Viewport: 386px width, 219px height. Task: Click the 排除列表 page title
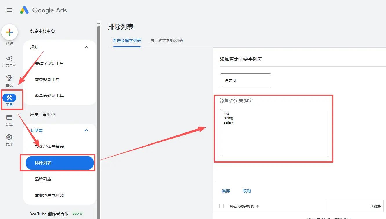(121, 27)
